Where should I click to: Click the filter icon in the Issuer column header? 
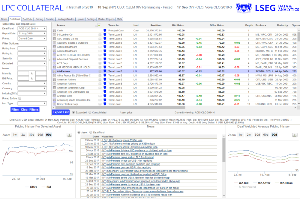coord(97,26)
